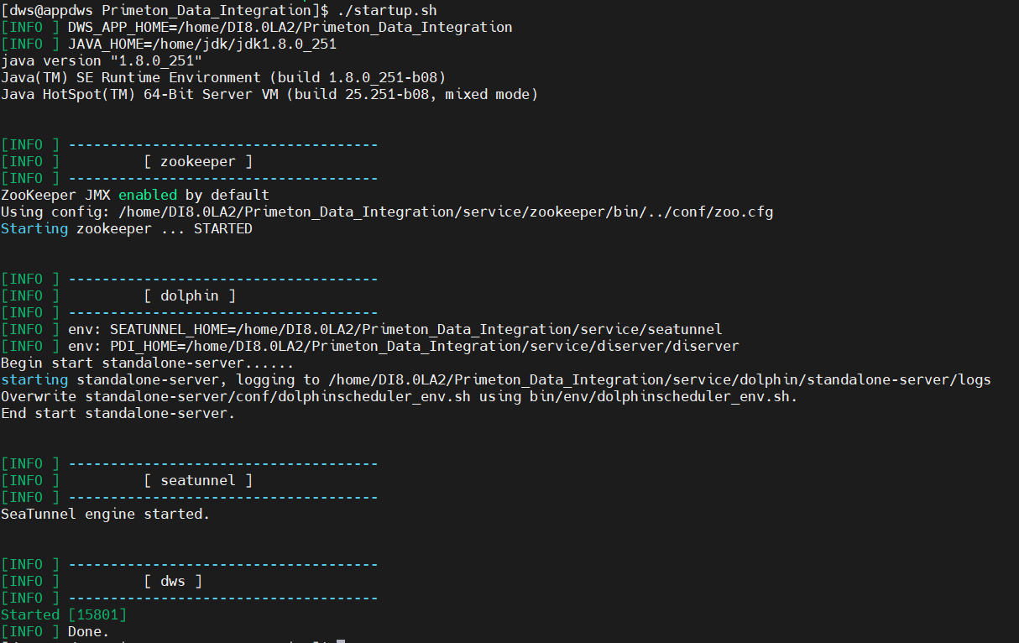Click the './startup.sh' command text
This screenshot has width=1019, height=643.
click(x=386, y=10)
